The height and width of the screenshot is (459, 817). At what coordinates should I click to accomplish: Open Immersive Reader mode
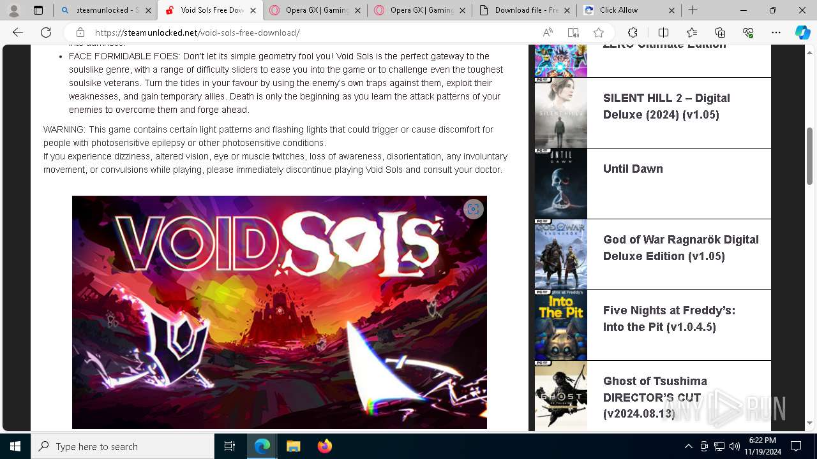pyautogui.click(x=573, y=33)
